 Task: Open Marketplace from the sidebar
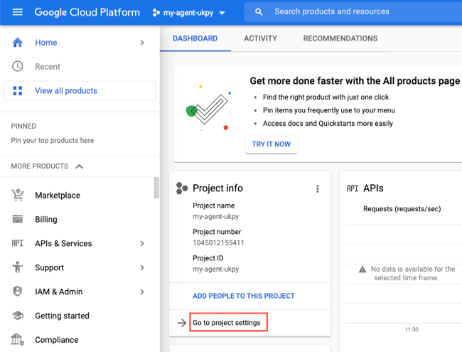pos(58,195)
